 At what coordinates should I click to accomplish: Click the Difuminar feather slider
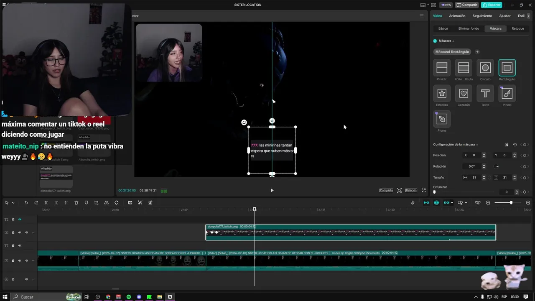pos(464,192)
